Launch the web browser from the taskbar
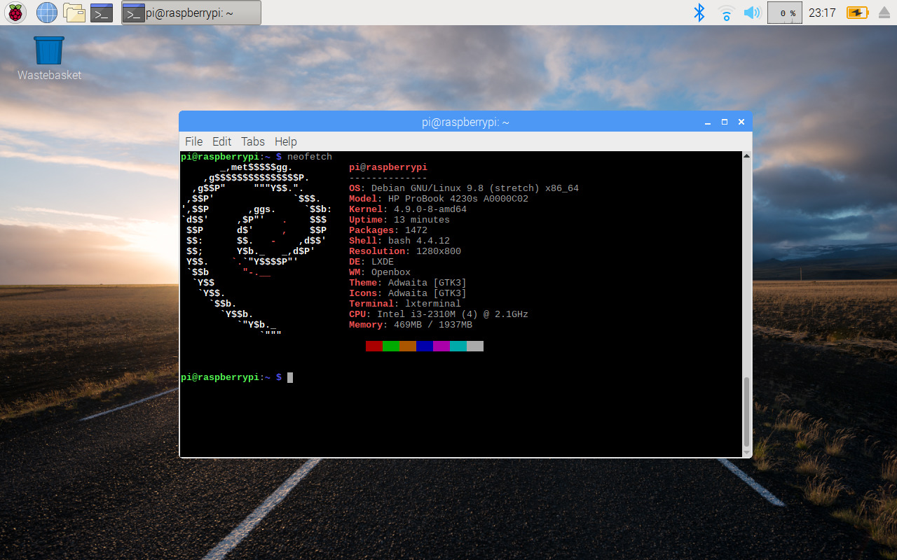 (x=46, y=12)
